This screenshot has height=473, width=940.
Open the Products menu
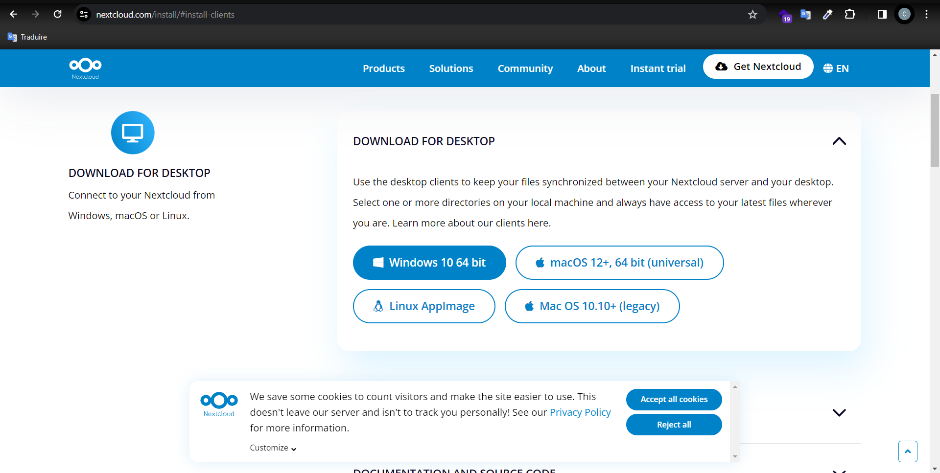(x=384, y=68)
